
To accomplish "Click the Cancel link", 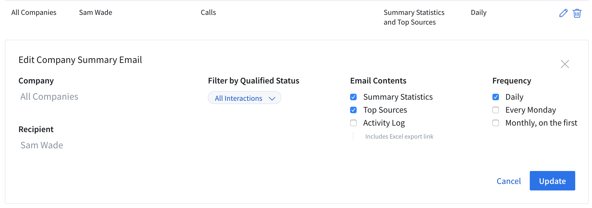I will point(509,181).
